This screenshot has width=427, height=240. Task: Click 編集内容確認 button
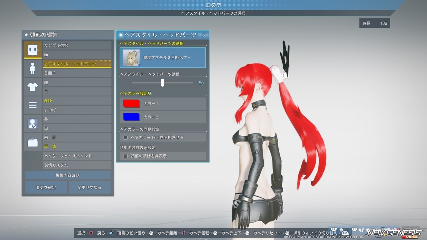pyautogui.click(x=68, y=175)
